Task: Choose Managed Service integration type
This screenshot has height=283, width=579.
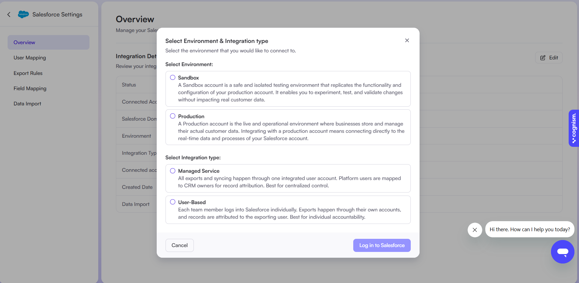Action: 173,171
